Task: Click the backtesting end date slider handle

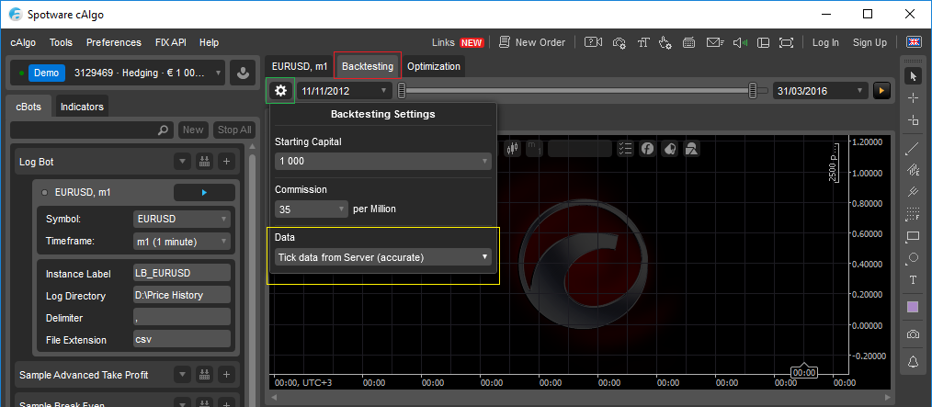Action: tap(753, 90)
